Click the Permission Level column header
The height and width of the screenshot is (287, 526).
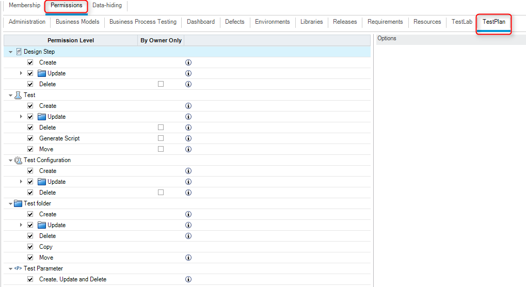[71, 40]
